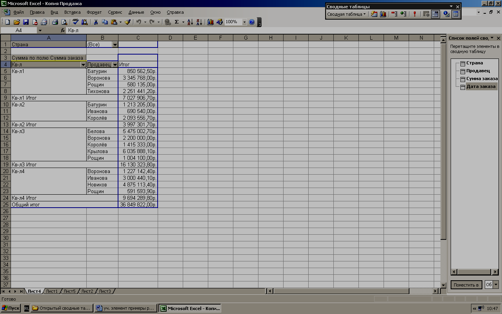Switch to the Лист1 sheet tab

pos(51,291)
